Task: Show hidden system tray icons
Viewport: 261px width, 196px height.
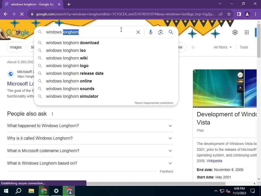Action: tap(216, 191)
